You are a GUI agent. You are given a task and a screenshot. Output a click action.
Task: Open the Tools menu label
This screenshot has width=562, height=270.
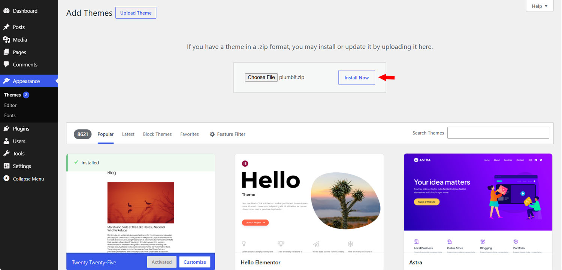[19, 154]
